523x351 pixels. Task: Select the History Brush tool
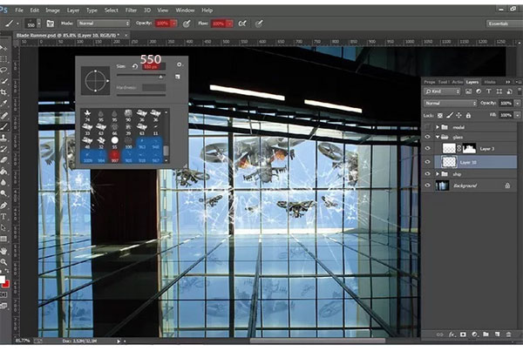tap(4, 149)
